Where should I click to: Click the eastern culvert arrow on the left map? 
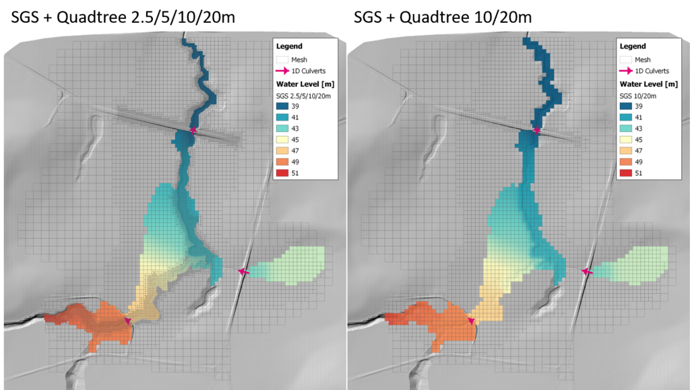243,271
